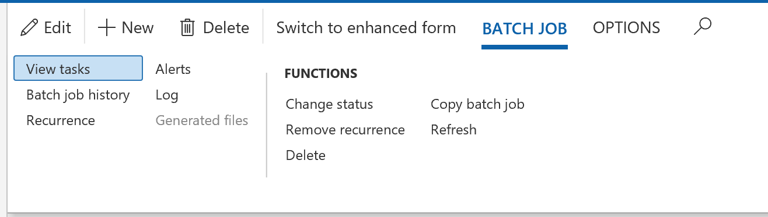
Task: Click Remove recurrence under Functions
Action: pyautogui.click(x=345, y=130)
